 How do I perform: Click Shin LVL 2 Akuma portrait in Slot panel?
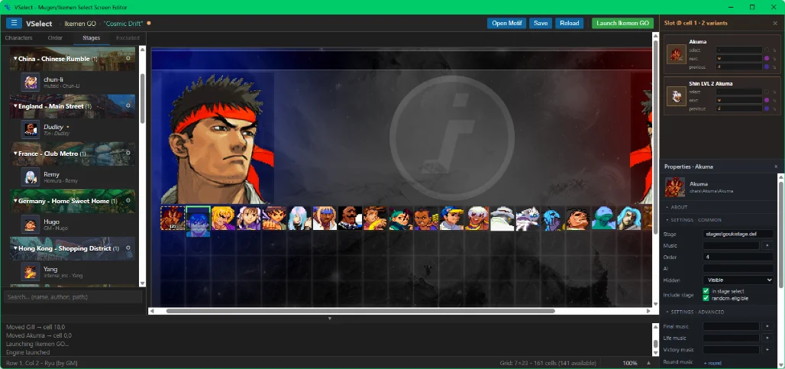click(677, 96)
